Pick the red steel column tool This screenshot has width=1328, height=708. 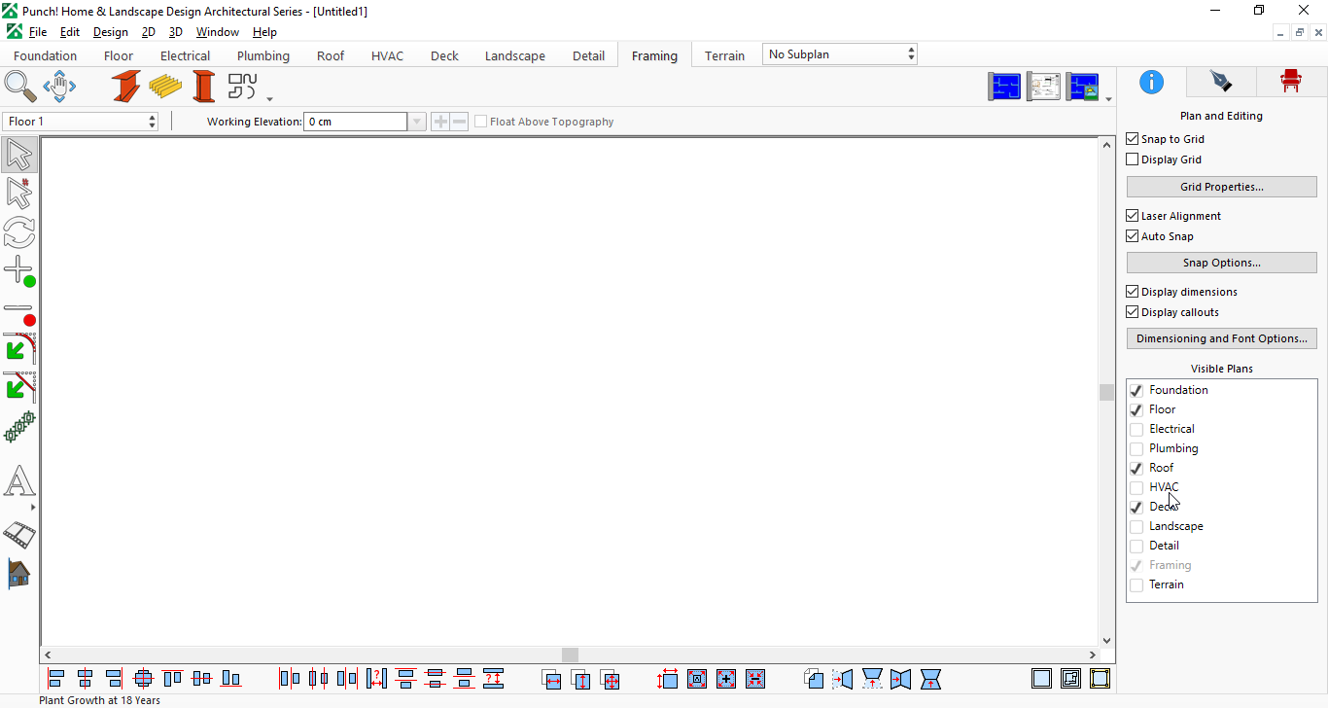click(x=204, y=87)
